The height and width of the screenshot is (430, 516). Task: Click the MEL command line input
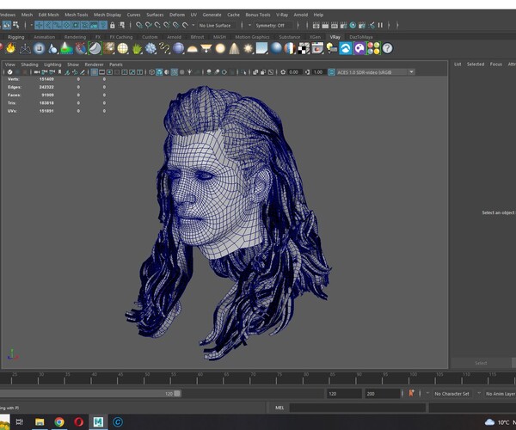pos(358,408)
